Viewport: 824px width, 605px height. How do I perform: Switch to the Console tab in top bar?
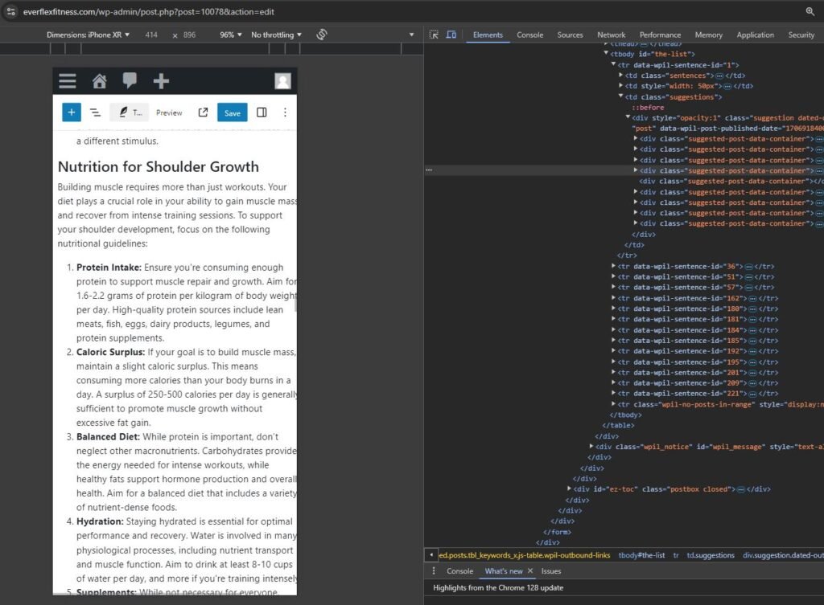pos(529,35)
